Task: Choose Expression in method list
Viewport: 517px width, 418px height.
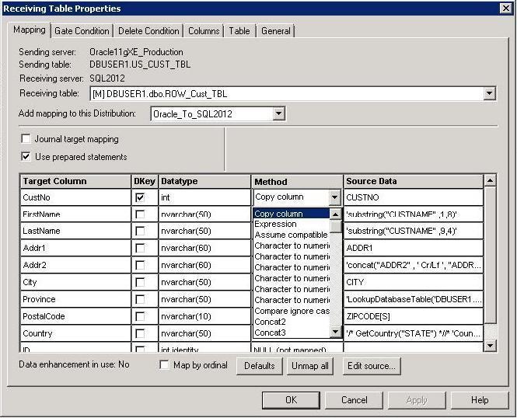Action: [292, 224]
